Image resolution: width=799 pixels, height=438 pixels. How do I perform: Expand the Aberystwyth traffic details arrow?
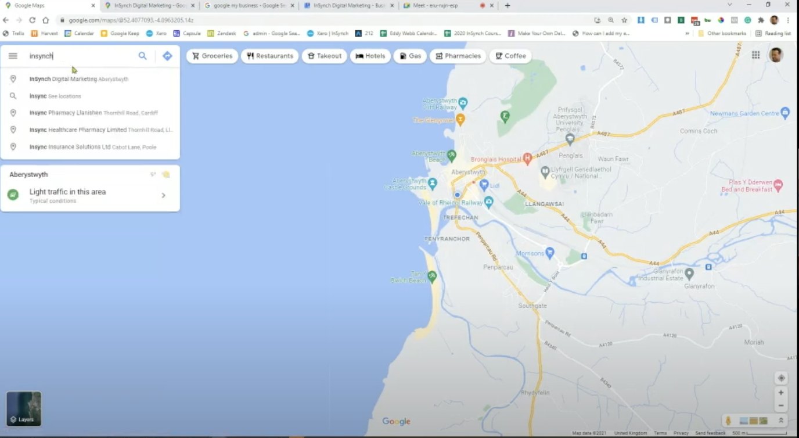point(163,195)
